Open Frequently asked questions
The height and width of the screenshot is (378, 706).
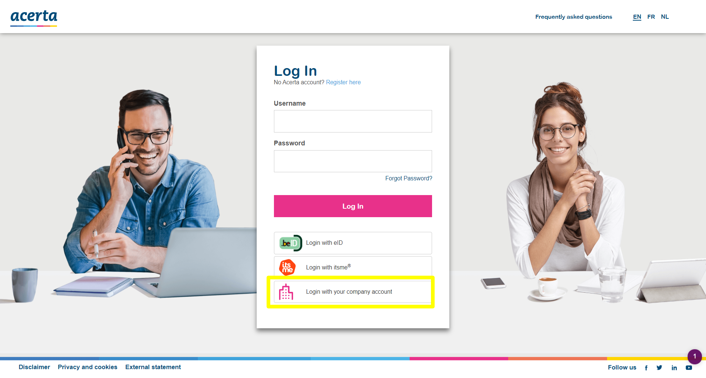click(574, 17)
